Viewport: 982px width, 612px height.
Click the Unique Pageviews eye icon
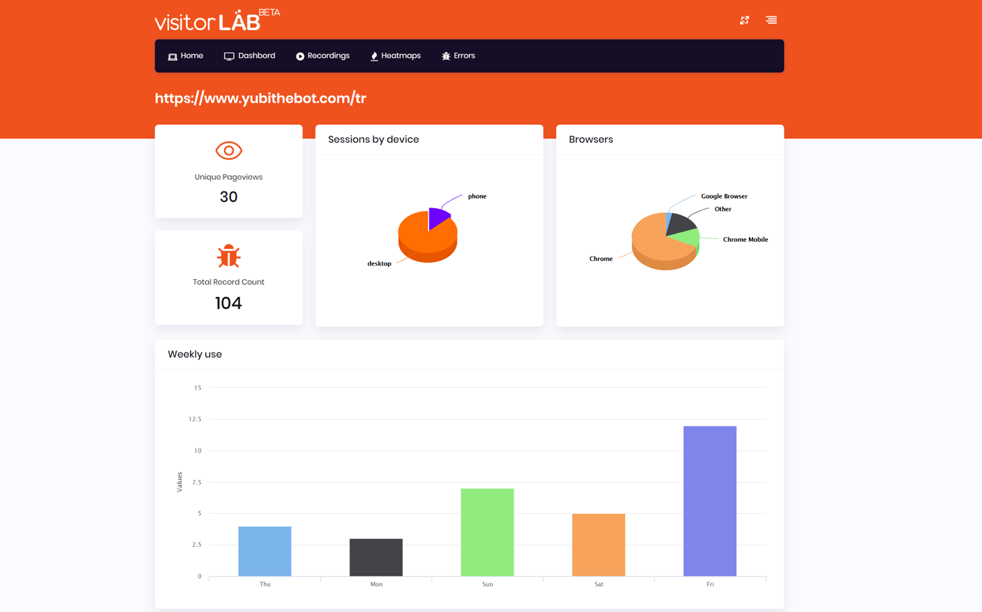point(228,150)
